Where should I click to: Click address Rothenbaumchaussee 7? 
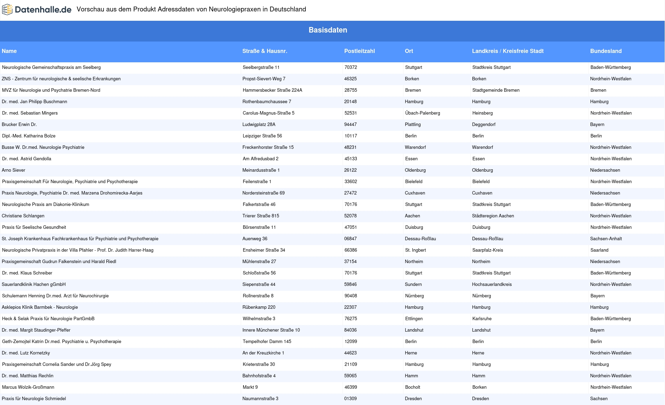click(267, 102)
